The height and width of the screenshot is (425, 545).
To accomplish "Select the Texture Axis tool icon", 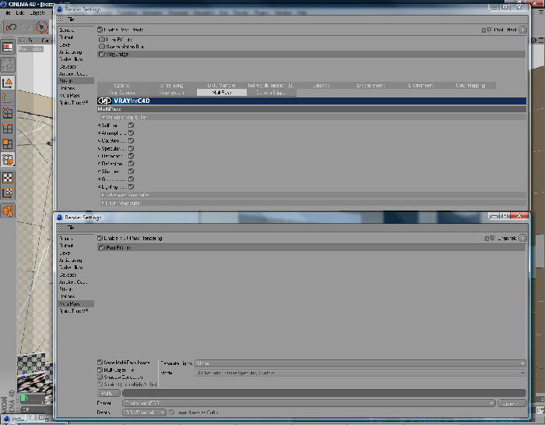I will [x=8, y=193].
